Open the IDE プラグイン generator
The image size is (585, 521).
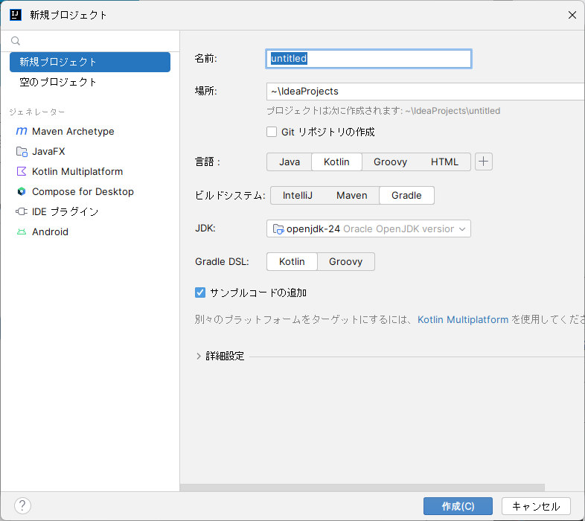point(90,212)
